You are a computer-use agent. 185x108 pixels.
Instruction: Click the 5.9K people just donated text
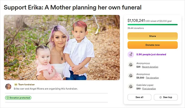(x=151, y=54)
